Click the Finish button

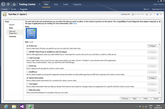[145, 98]
